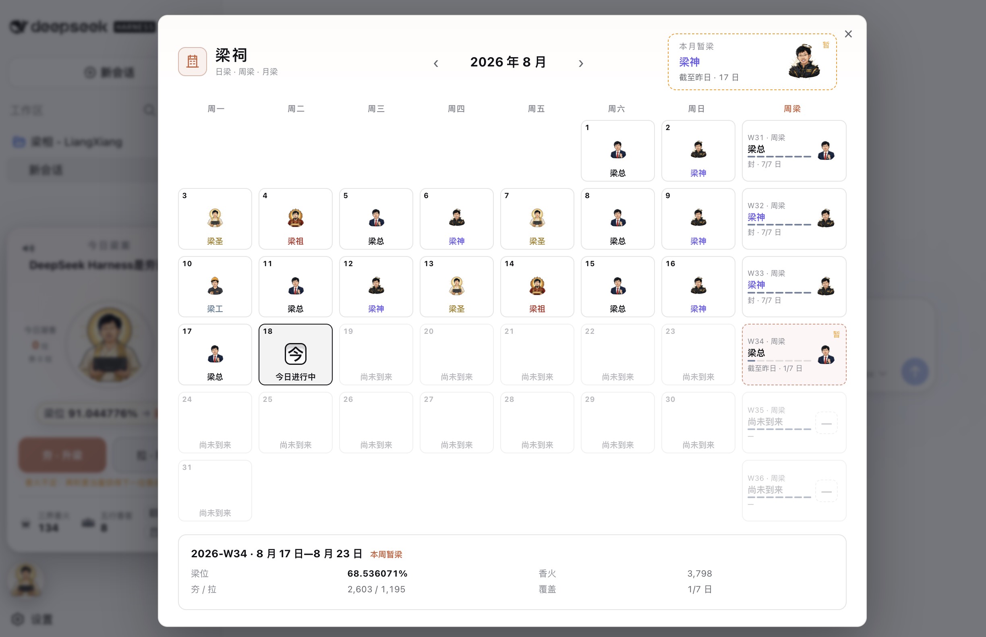Click the 2026-W34 week range heading
The width and height of the screenshot is (986, 637).
click(x=277, y=553)
